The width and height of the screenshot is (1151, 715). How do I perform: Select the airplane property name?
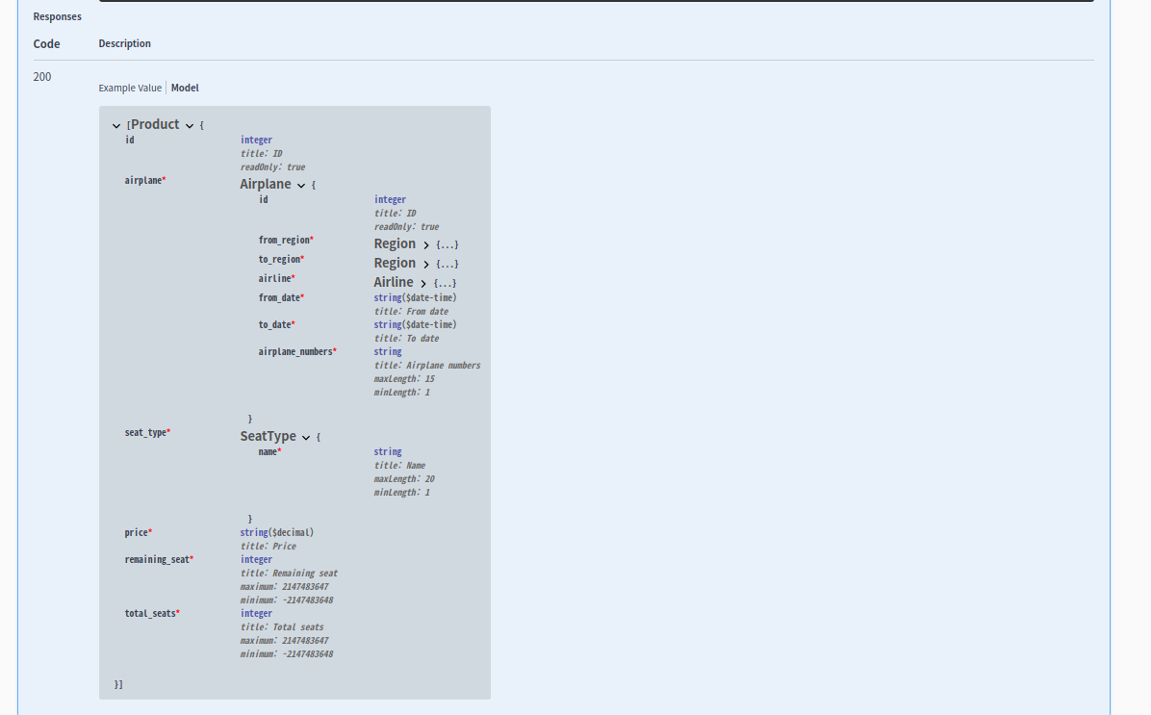(x=143, y=181)
